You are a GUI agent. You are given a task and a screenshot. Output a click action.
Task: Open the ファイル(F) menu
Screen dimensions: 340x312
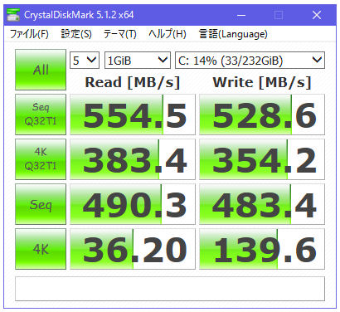(x=29, y=34)
